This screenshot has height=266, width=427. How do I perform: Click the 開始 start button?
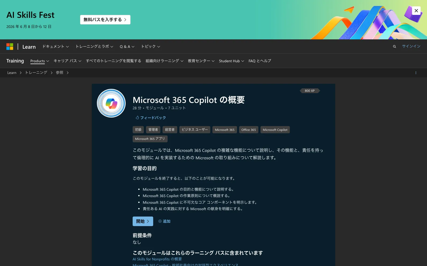(143, 221)
